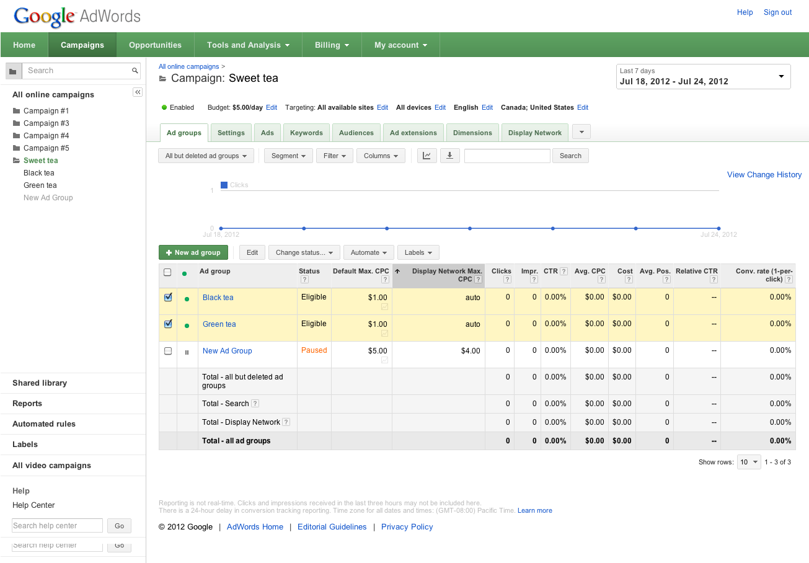The width and height of the screenshot is (809, 563).
Task: Expand the Filter dropdown
Action: 335,156
